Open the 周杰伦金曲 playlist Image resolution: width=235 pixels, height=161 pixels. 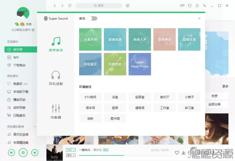click(x=18, y=134)
